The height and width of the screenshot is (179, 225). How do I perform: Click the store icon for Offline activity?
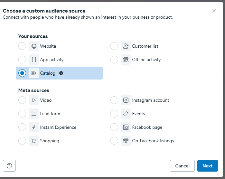[x=126, y=60]
